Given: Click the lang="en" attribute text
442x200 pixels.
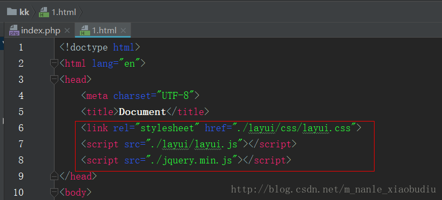Looking at the screenshot, I should (116, 63).
